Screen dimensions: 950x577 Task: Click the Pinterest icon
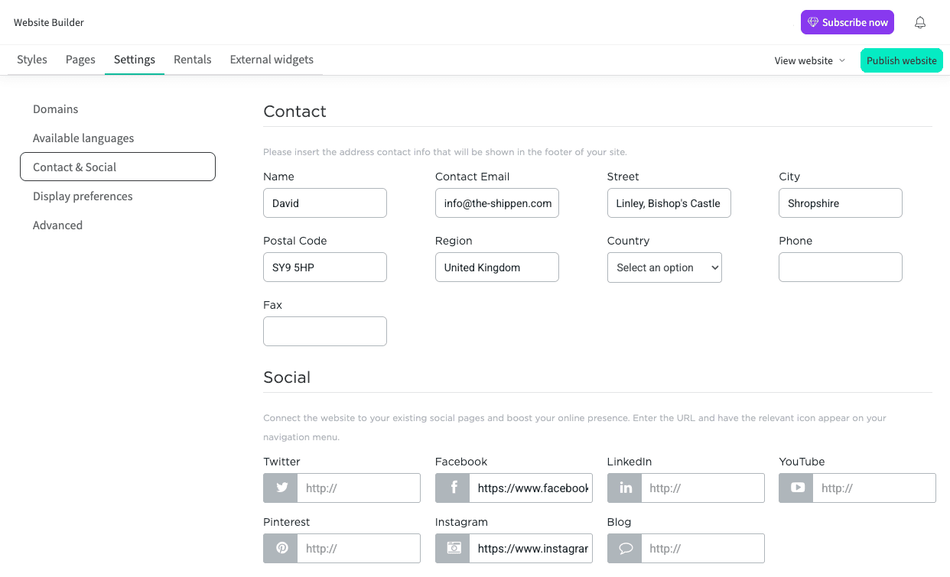pos(280,548)
